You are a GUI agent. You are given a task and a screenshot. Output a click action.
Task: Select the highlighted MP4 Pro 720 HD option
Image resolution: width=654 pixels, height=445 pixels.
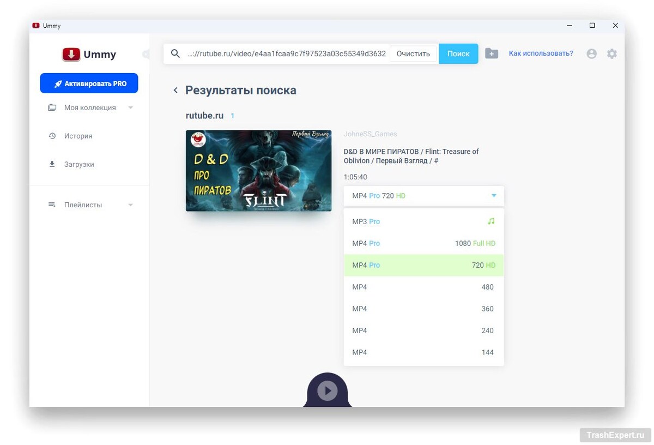coord(424,265)
